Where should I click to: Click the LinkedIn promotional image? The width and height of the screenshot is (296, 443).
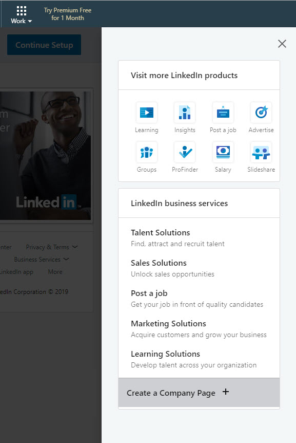(x=45, y=155)
